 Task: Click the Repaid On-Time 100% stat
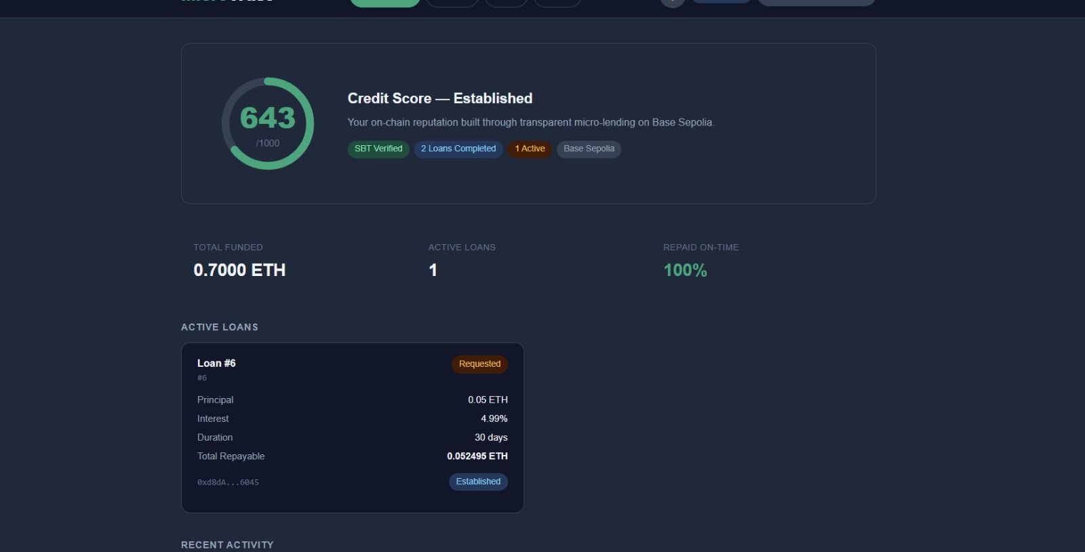click(685, 270)
